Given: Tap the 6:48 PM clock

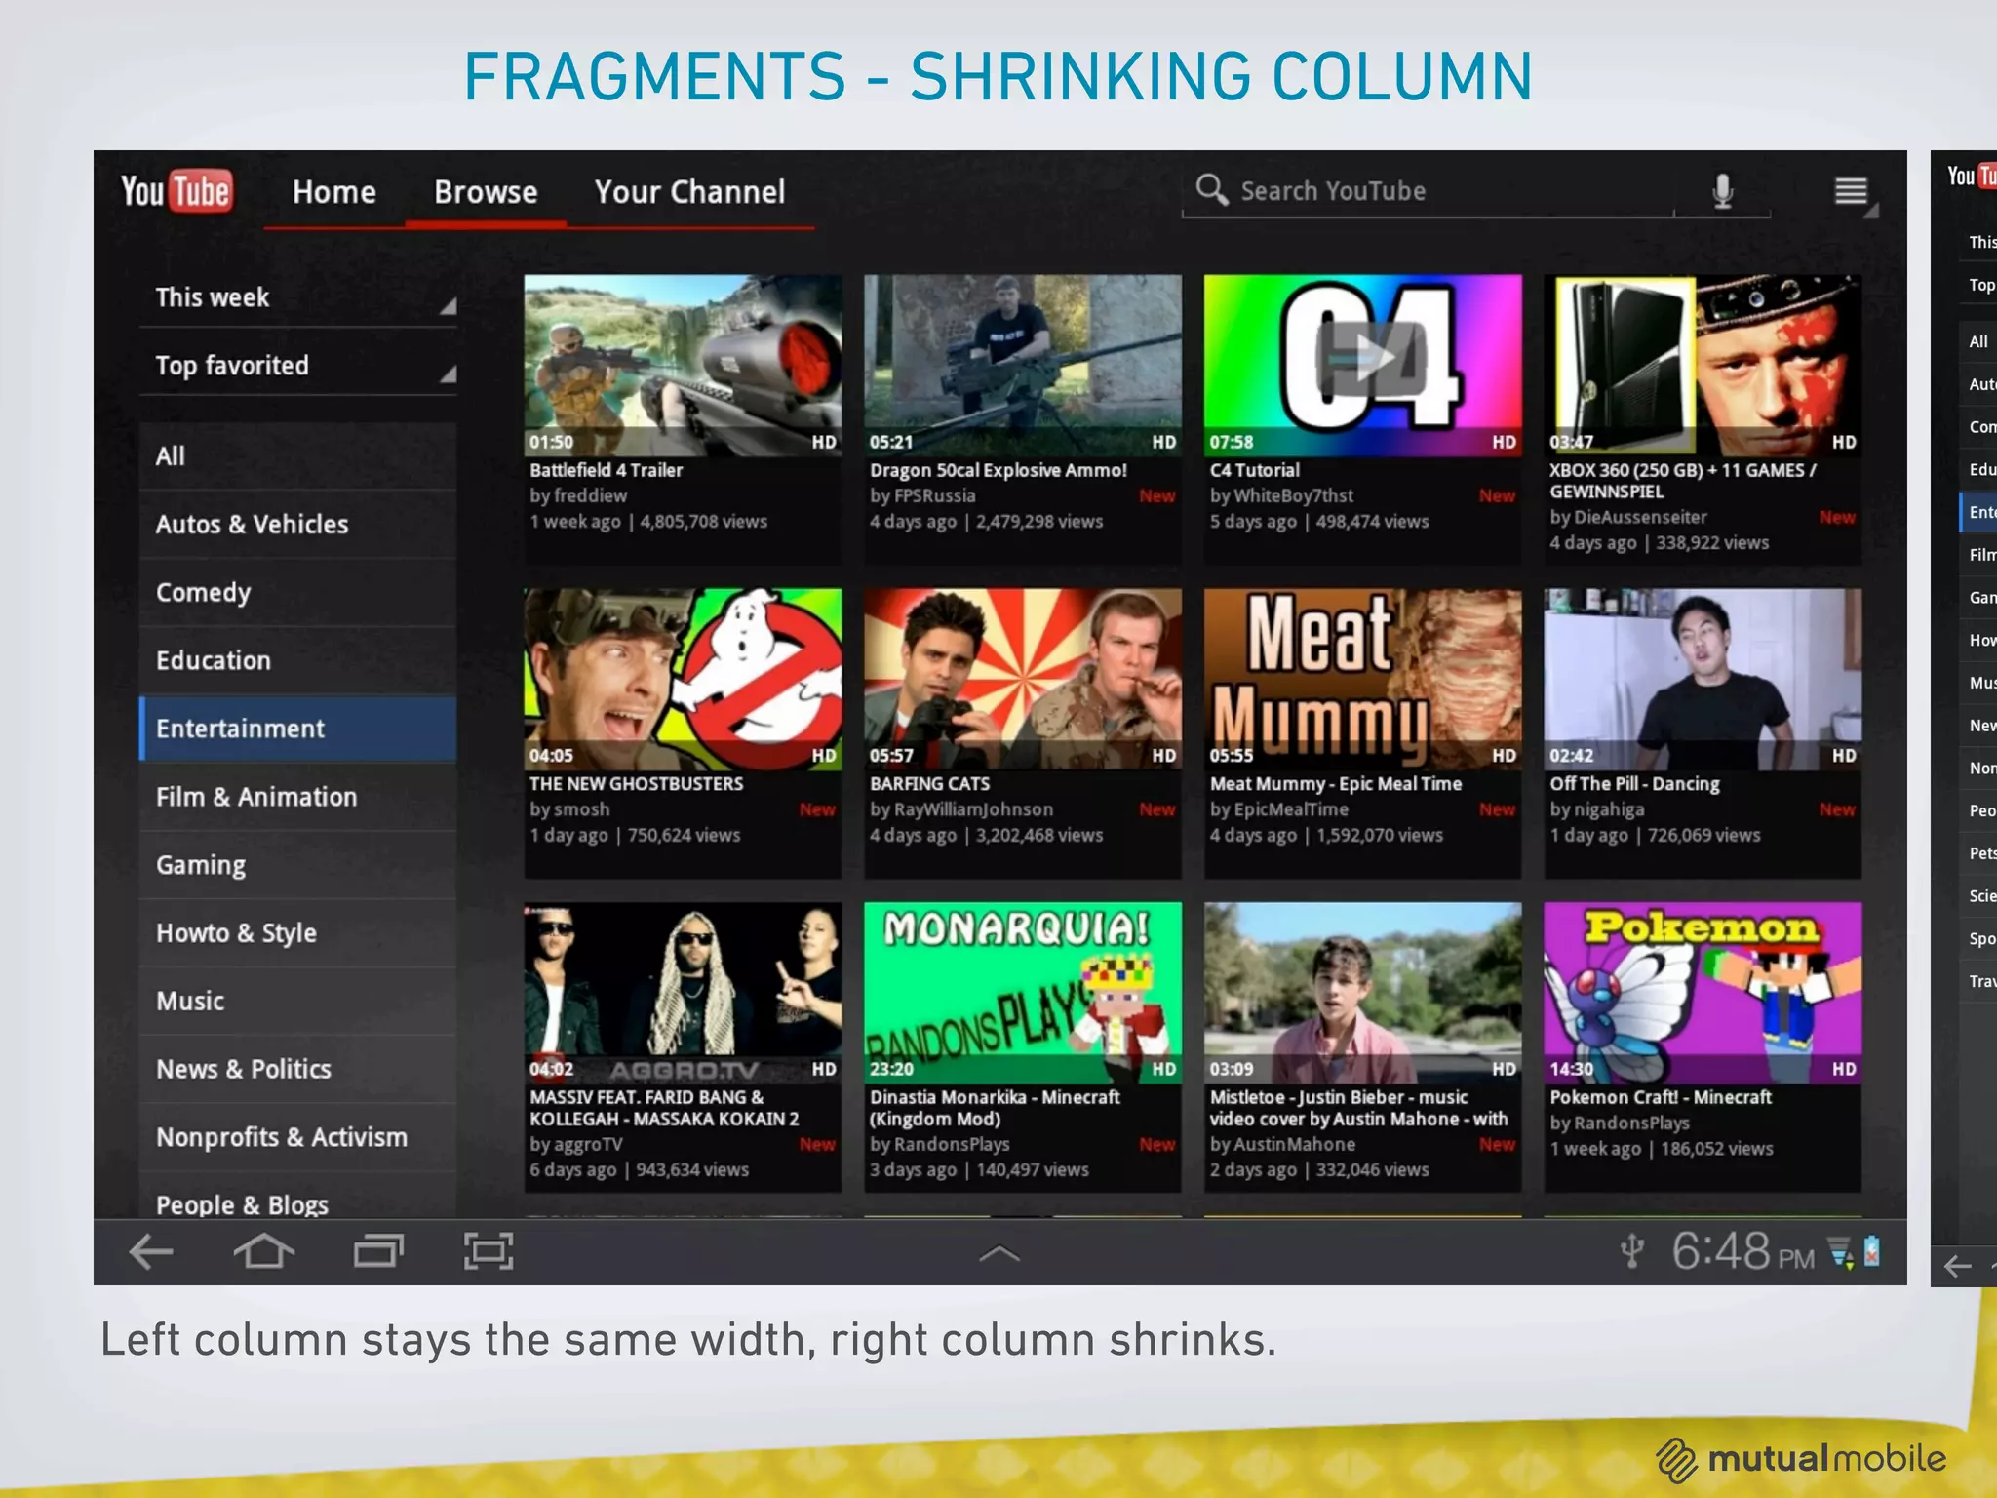Looking at the screenshot, I should 1742,1251.
